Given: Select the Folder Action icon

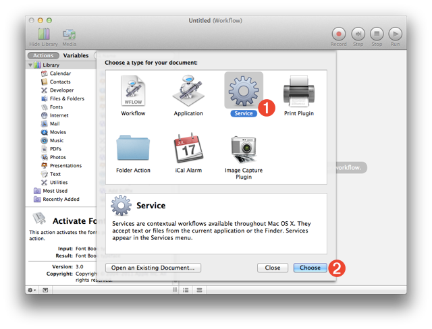Looking at the screenshot, I should click(133, 148).
